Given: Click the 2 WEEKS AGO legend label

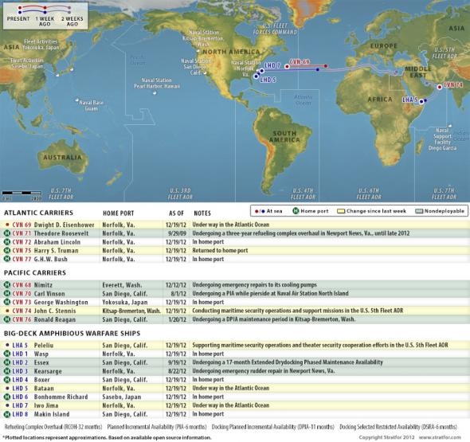Looking at the screenshot, I should click(x=72, y=22).
